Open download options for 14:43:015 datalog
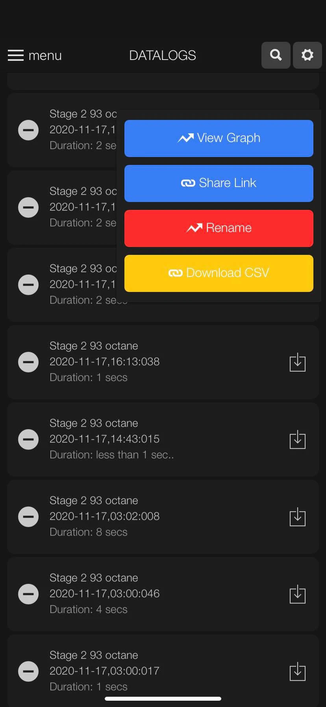 point(297,440)
